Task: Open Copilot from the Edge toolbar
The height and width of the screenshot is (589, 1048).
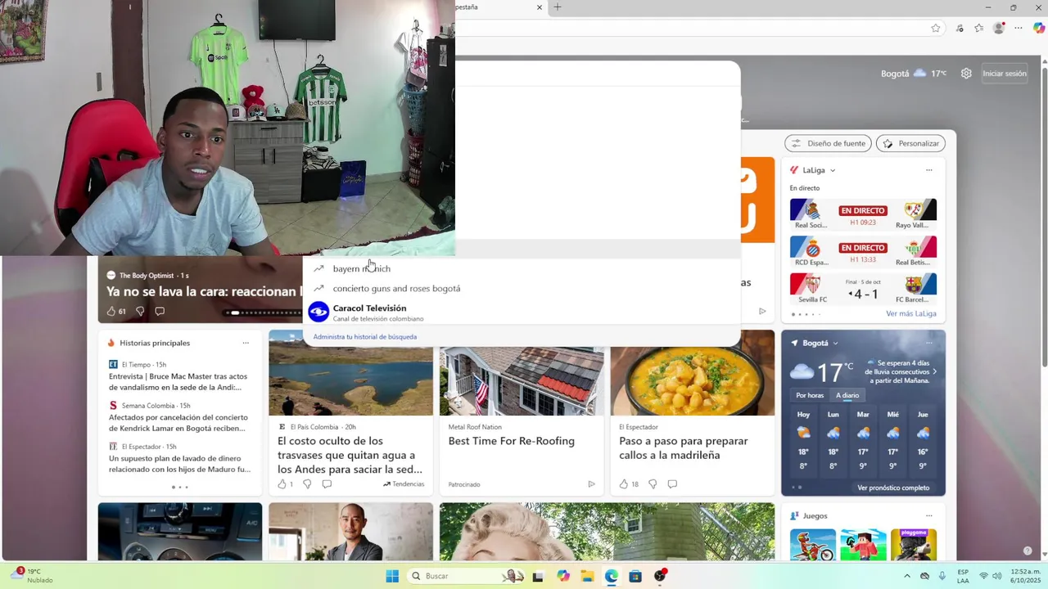Action: click(1038, 28)
